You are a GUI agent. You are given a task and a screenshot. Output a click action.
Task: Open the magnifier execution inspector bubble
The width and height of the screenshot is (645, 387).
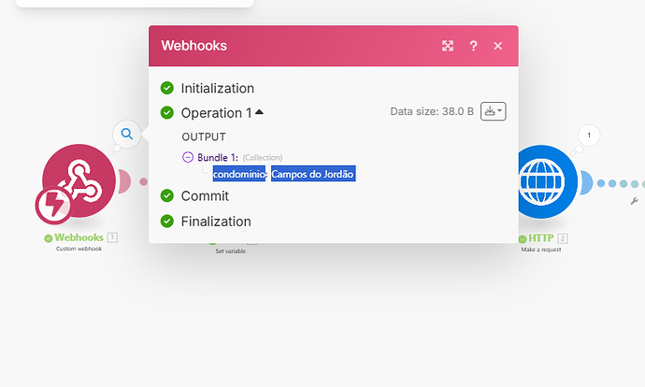tap(127, 135)
